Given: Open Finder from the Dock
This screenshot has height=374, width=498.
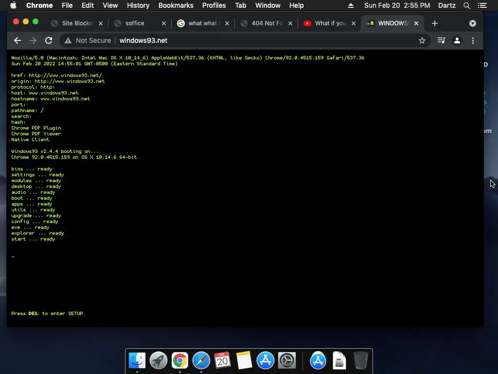Looking at the screenshot, I should pos(137,360).
